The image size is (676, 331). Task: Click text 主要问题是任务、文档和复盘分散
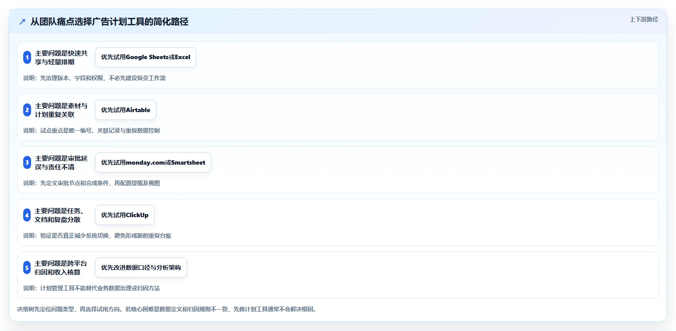click(59, 215)
